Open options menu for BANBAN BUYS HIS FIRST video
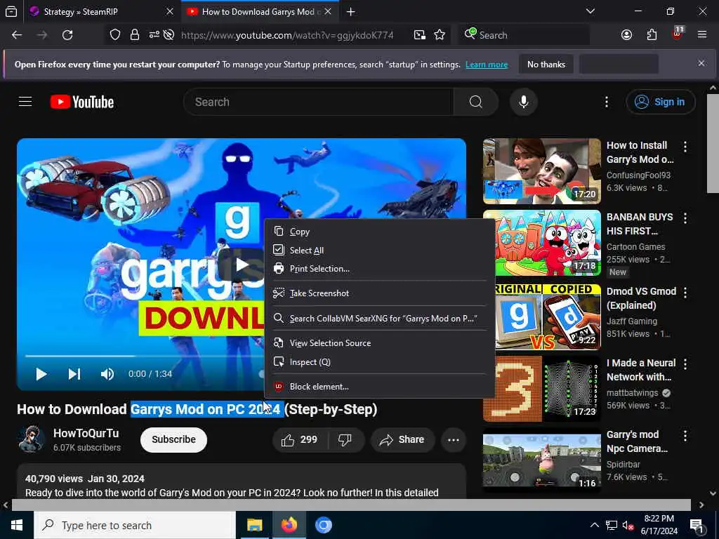719x539 pixels. coord(685,218)
